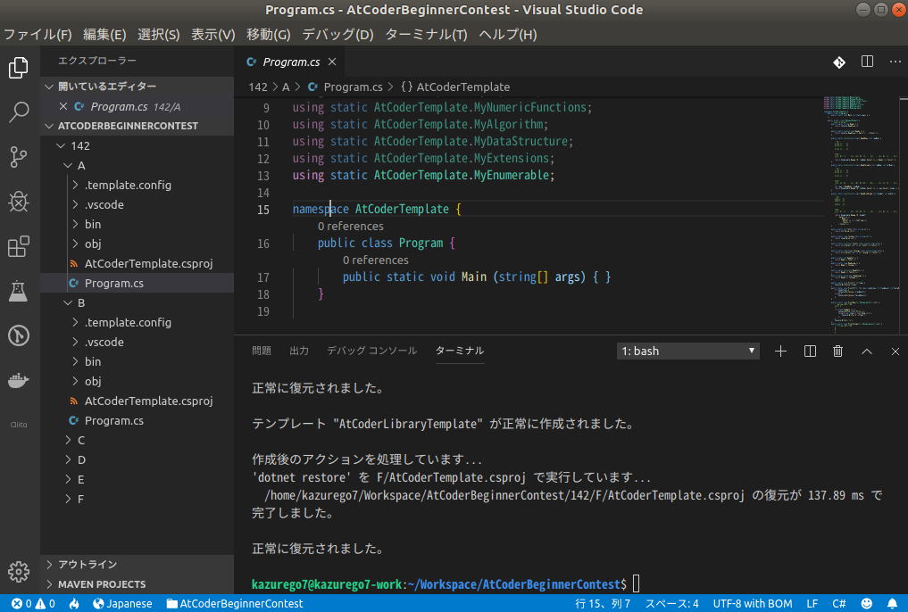This screenshot has height=612, width=908.
Task: Click the line and column status 行 15、列 7
Action: [603, 603]
